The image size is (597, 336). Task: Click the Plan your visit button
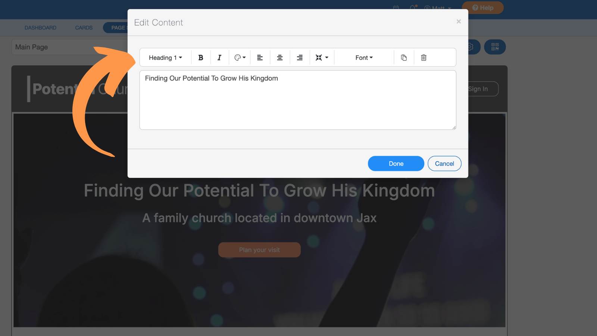(259, 250)
